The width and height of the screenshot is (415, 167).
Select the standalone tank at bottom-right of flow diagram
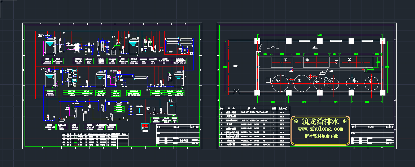(171, 108)
